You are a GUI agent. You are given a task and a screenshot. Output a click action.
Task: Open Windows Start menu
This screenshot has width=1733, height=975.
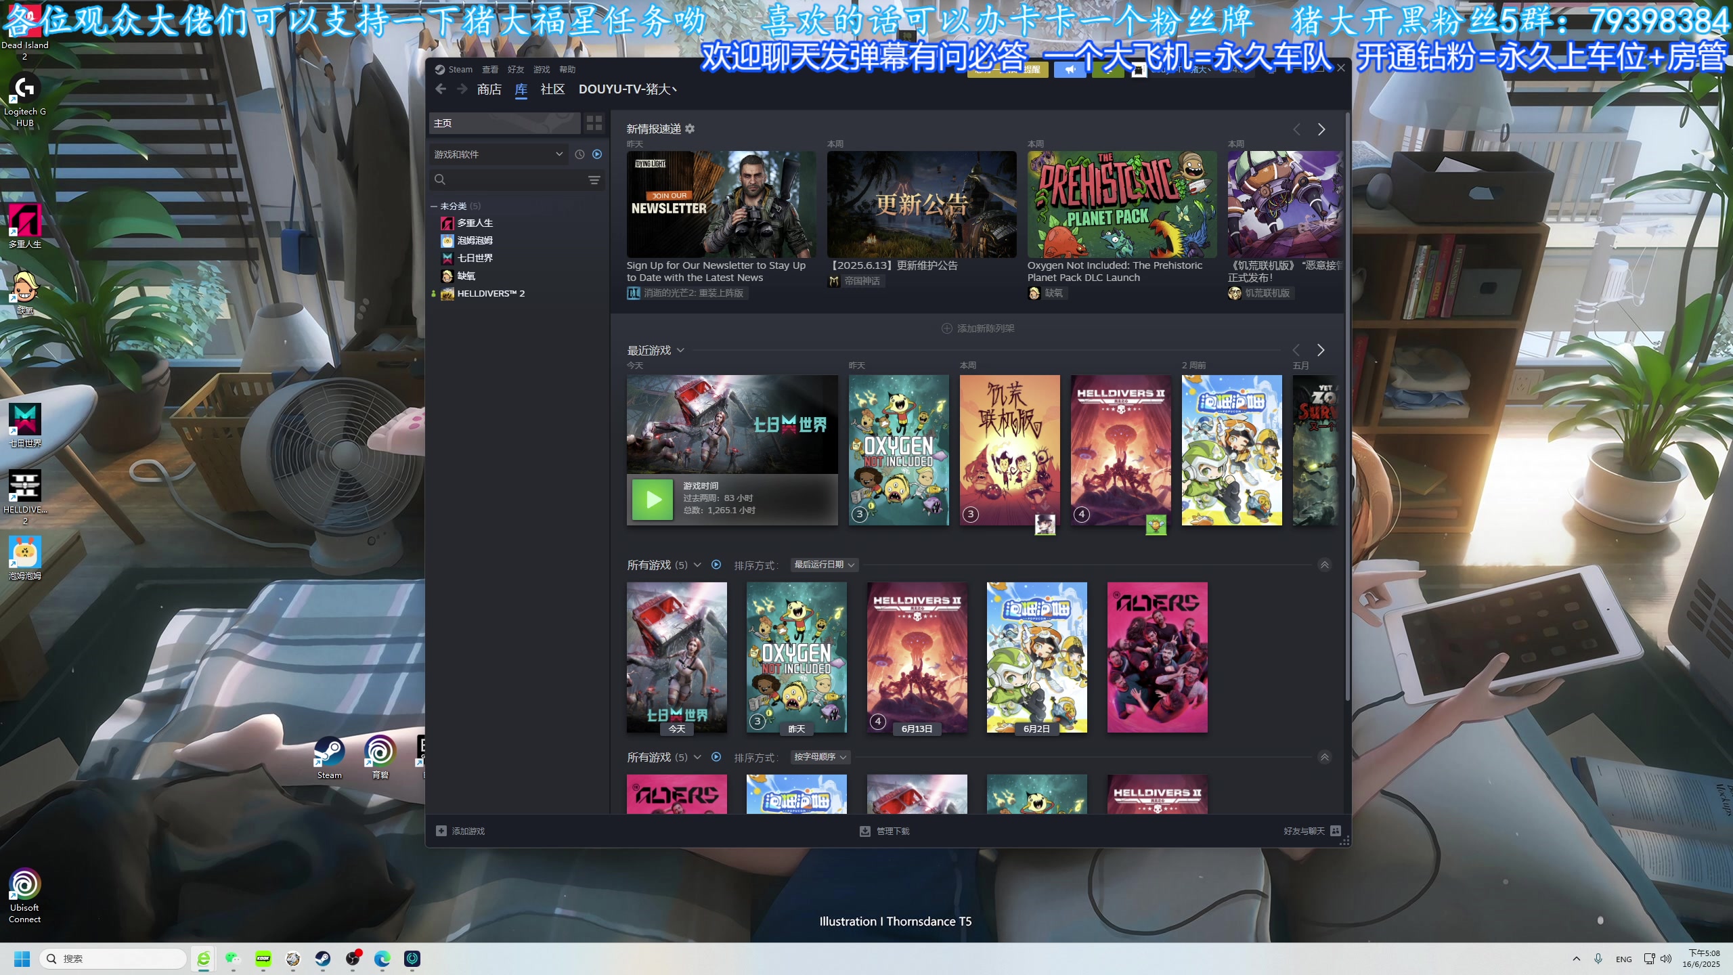(22, 959)
